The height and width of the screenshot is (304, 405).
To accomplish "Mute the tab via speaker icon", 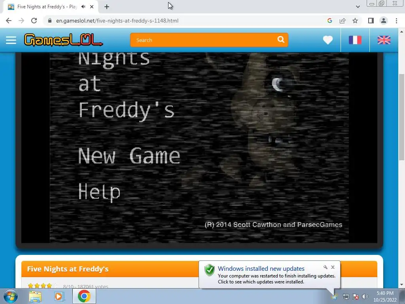I will pos(83,7).
